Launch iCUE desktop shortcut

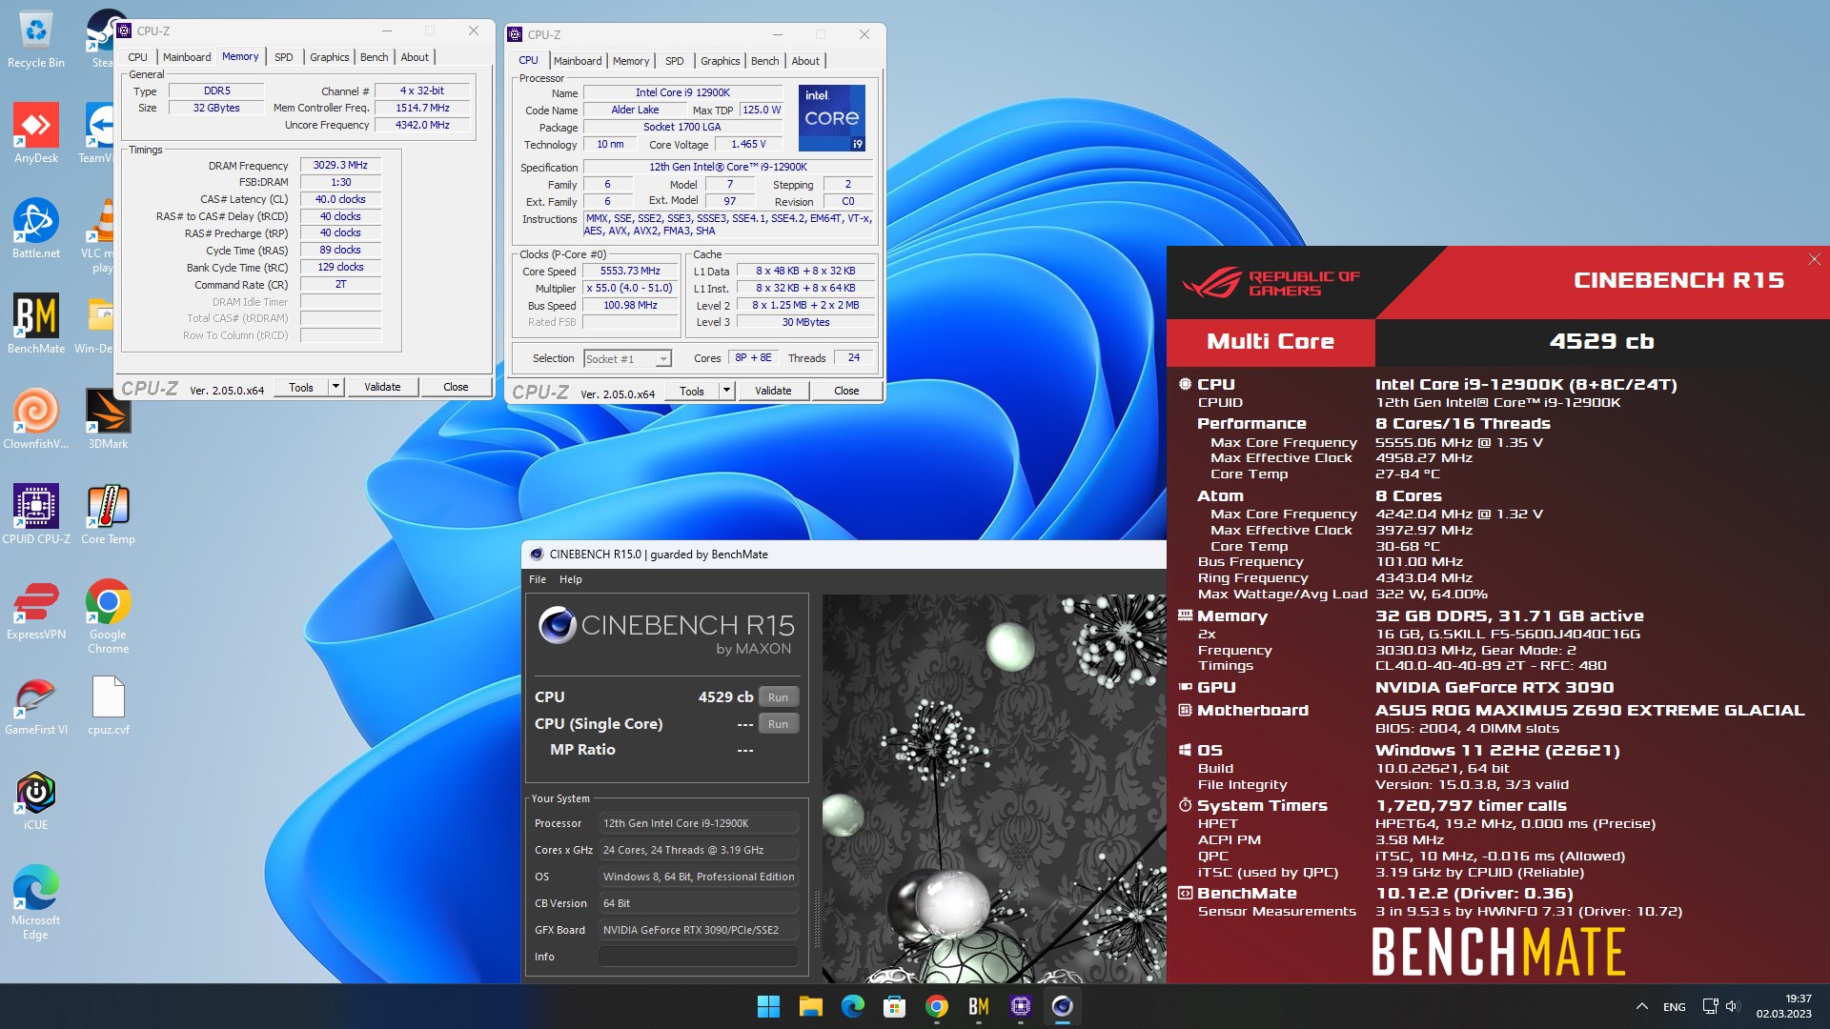(35, 800)
